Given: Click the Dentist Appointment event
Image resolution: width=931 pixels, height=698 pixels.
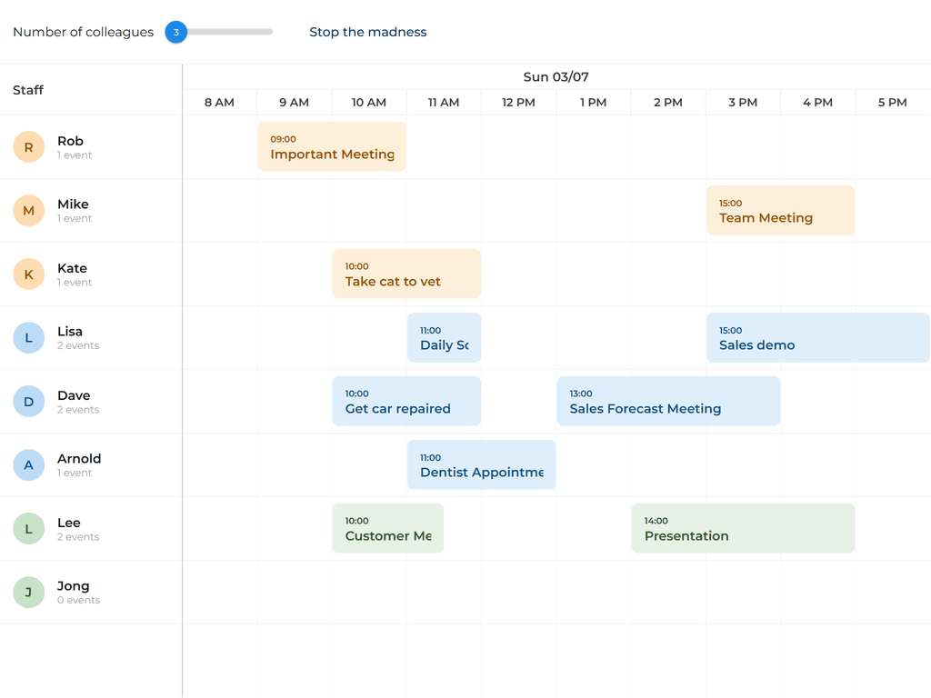Looking at the screenshot, I should pyautogui.click(x=481, y=464).
